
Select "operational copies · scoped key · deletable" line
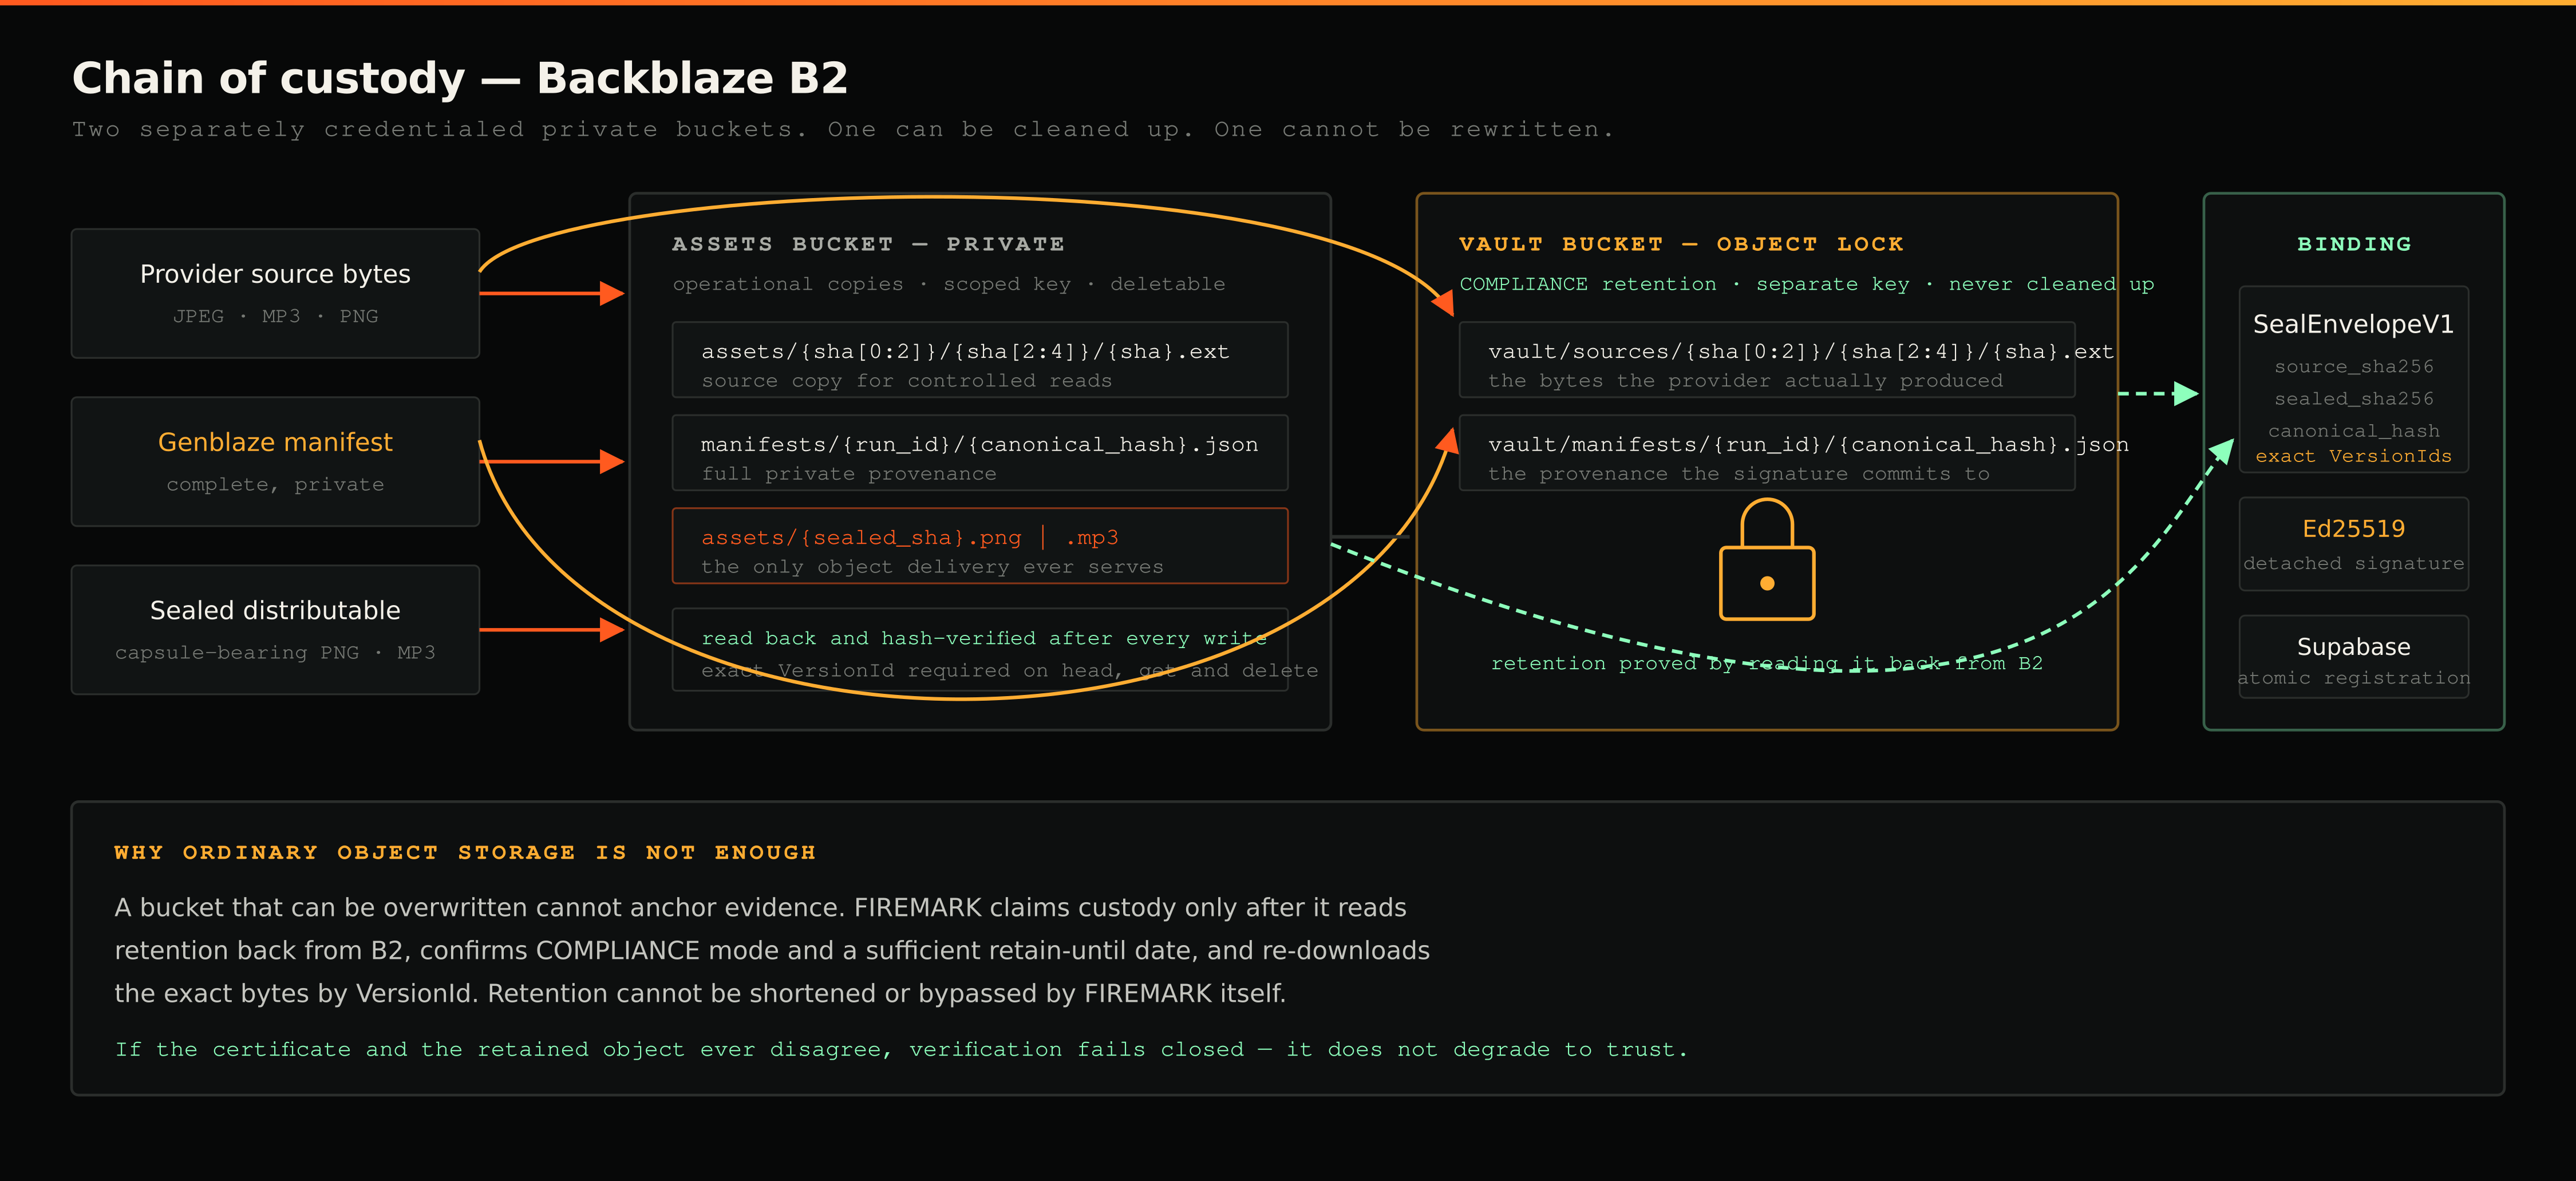[948, 284]
